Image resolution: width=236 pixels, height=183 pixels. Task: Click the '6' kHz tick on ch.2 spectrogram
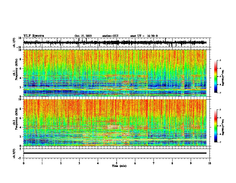tap(21, 118)
